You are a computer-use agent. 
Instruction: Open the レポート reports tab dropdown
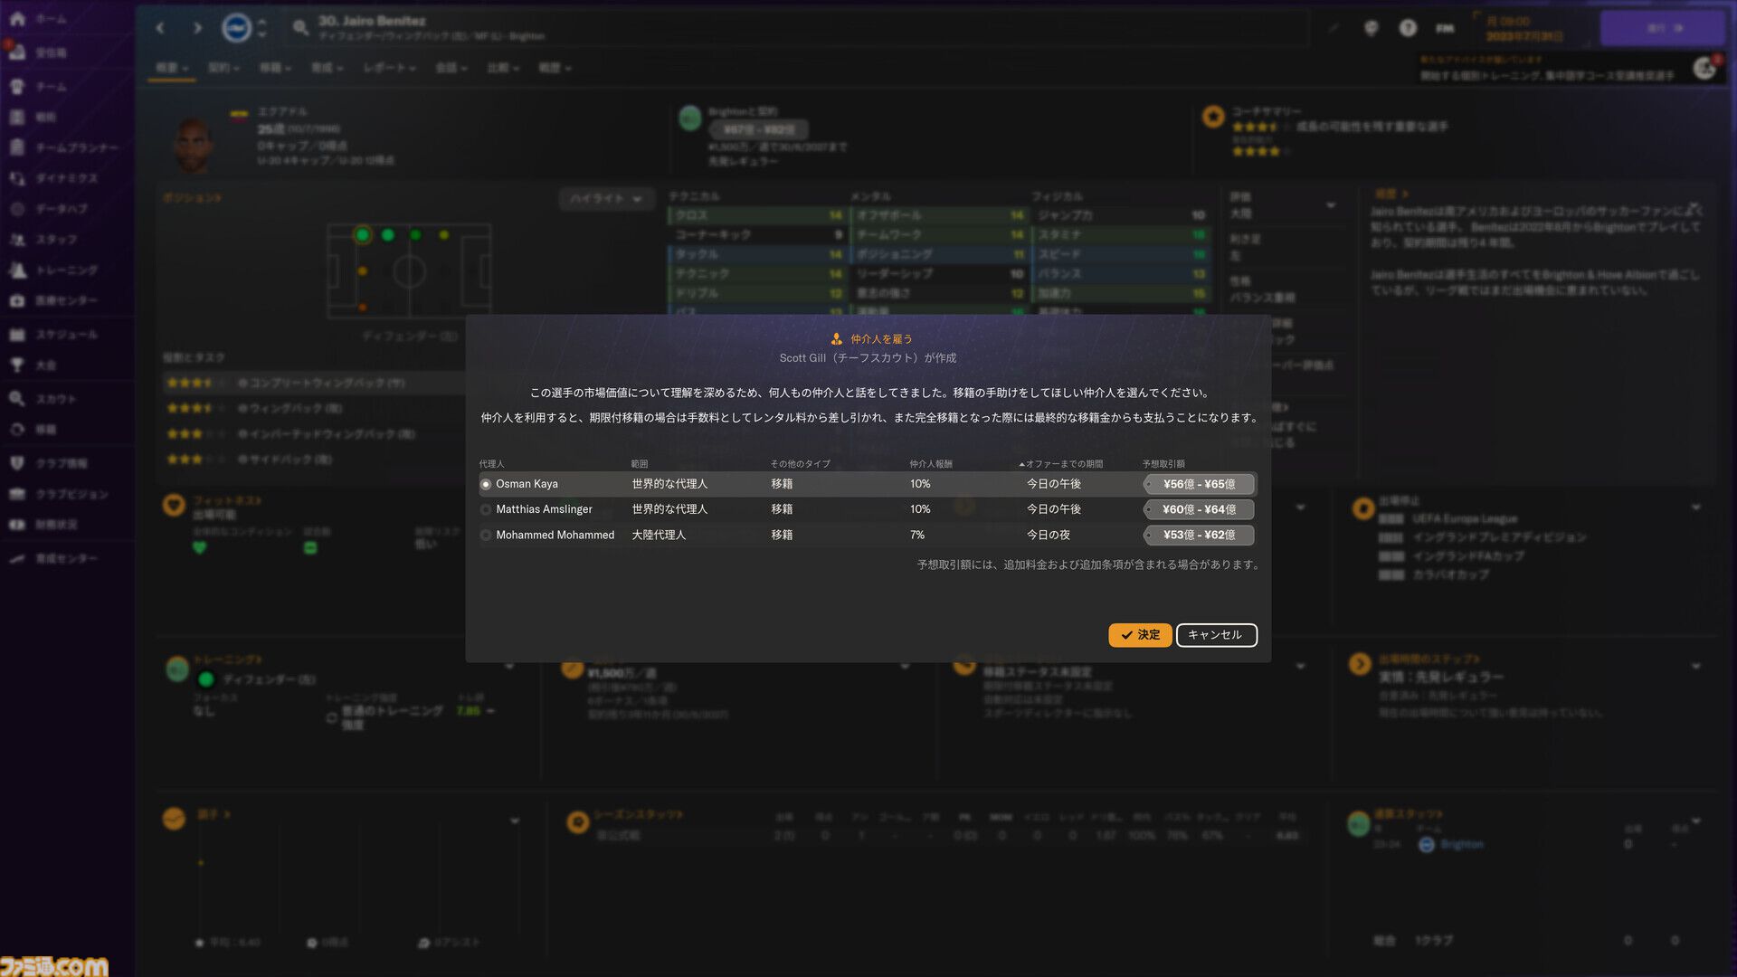tap(389, 68)
